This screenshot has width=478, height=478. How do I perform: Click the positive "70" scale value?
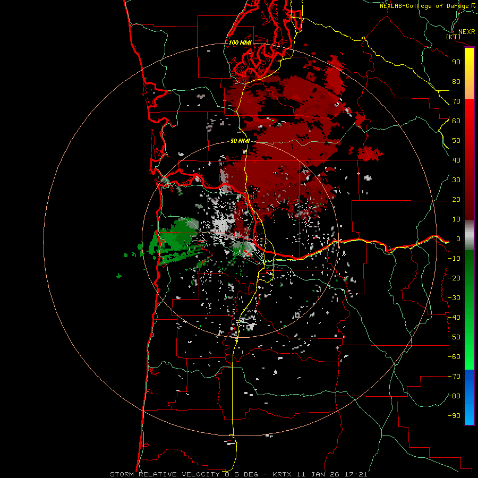pyautogui.click(x=456, y=101)
